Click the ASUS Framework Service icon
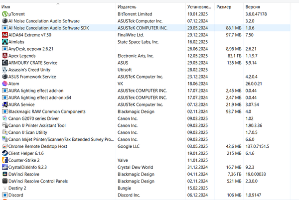299x200 pixels. tap(5, 77)
